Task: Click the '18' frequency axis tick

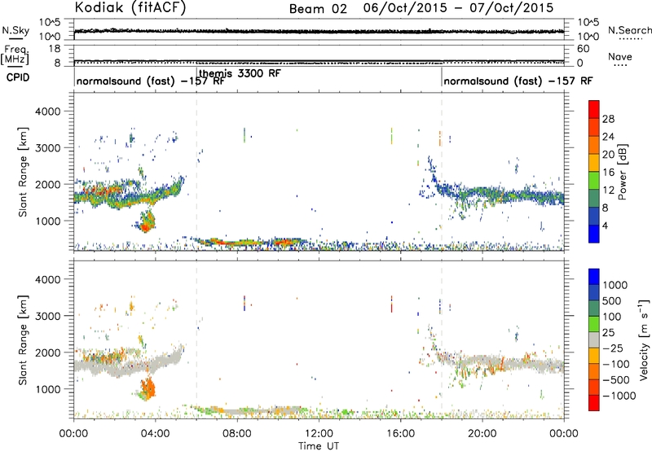Action: tap(55, 49)
